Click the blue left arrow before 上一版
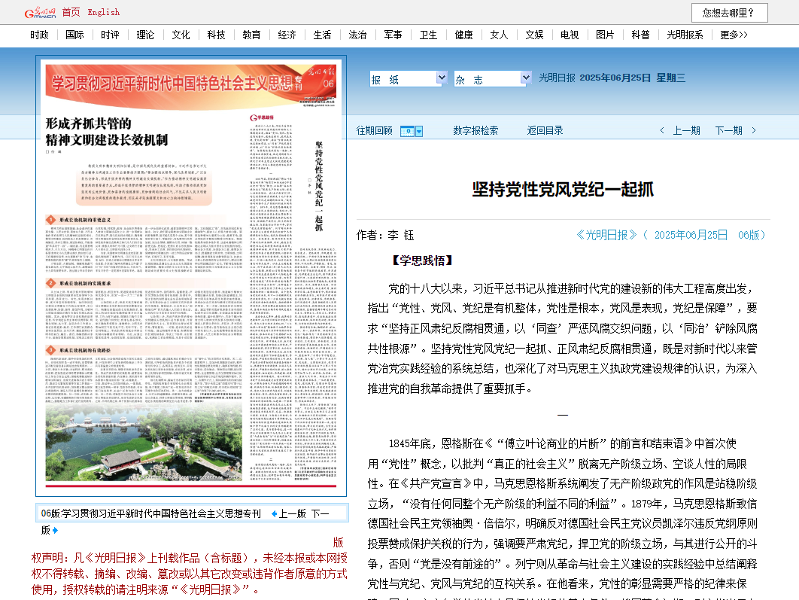The image size is (799, 600). (x=274, y=514)
